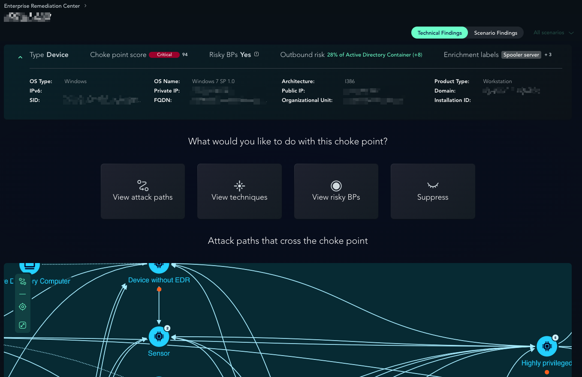Expand graph to fullscreen using the arrows icon
The height and width of the screenshot is (377, 582).
(x=23, y=325)
